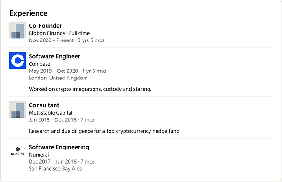Click the Numerai company name text
282x182 pixels.
pos(39,155)
